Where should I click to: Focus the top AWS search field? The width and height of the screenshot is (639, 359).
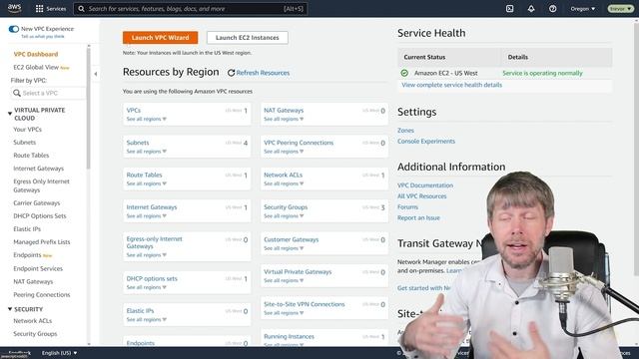(x=191, y=9)
